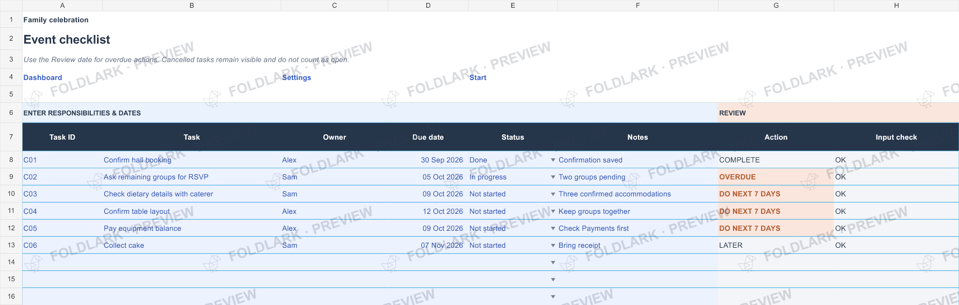Screen dimensions: 959x305
Task: Select column B header
Action: (192, 5)
